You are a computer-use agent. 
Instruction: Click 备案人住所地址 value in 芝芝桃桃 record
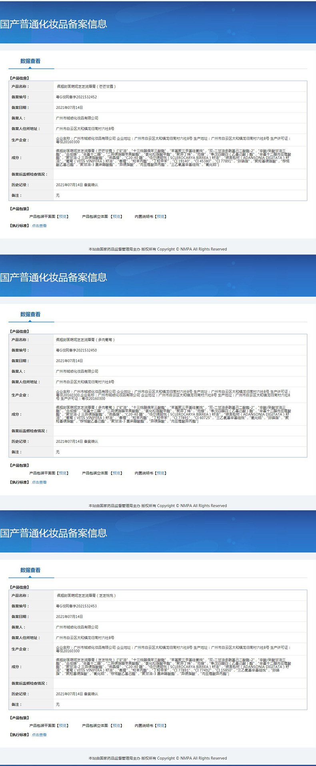click(x=85, y=638)
